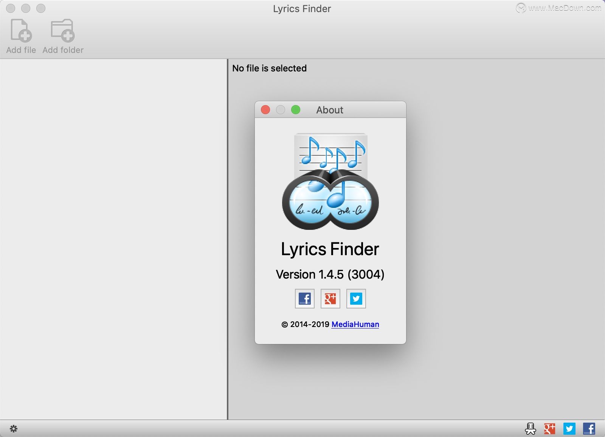Screen dimensions: 605x437
Task: Click the 'No file is selected' text
Action: (x=269, y=68)
